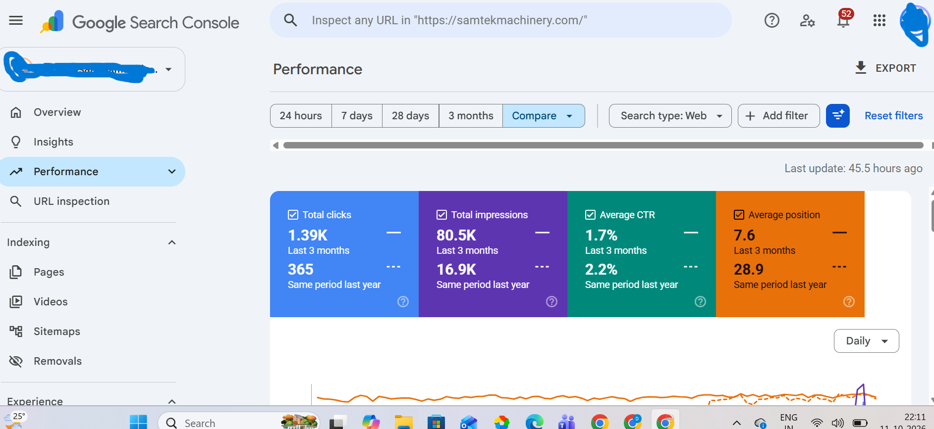Open Microsoft Edge from the taskbar
Screen dimensions: 934x429
pyautogui.click(x=534, y=422)
